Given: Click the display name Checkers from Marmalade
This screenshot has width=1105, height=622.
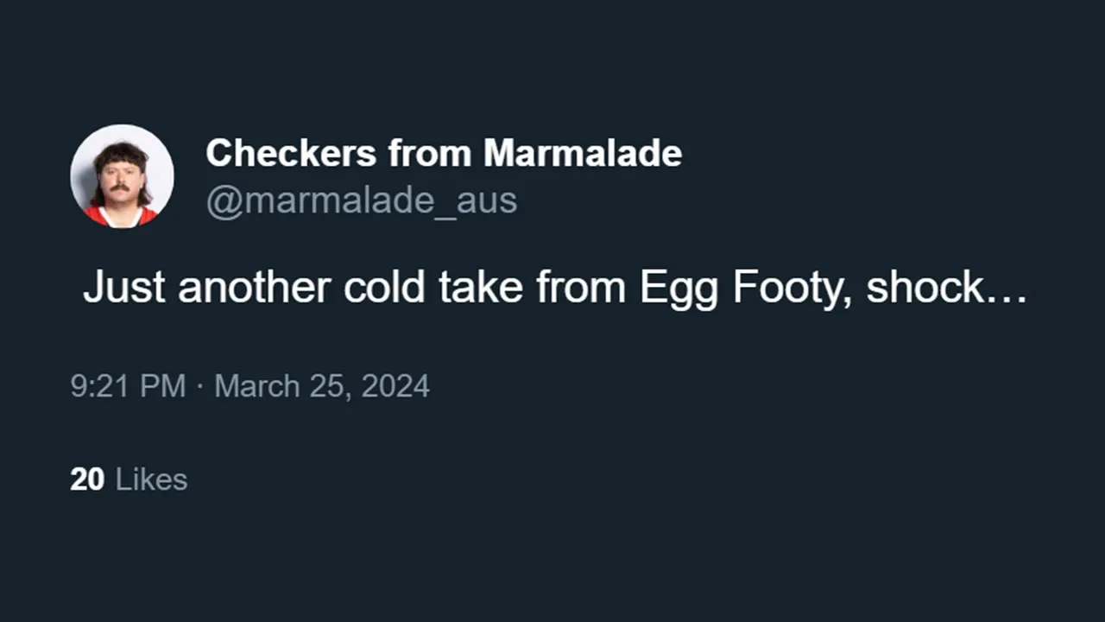Looking at the screenshot, I should 444,154.
